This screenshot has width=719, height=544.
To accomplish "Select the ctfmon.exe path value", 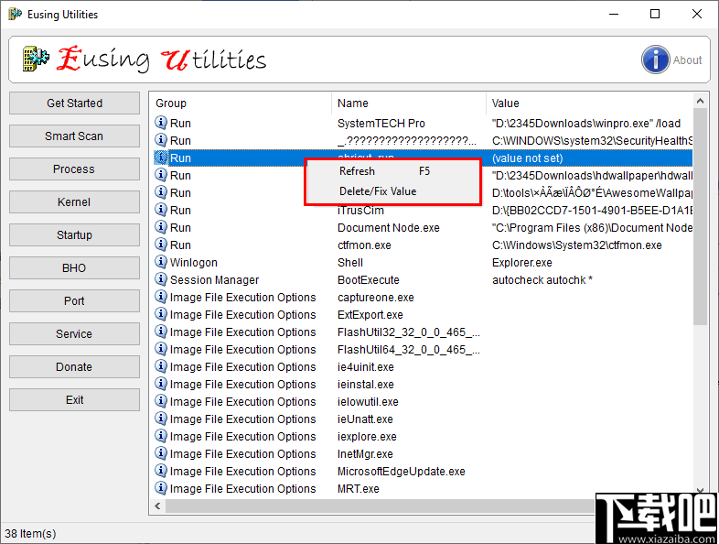I will pos(577,245).
